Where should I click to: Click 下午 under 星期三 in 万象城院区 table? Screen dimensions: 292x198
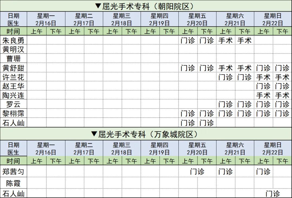131,161
